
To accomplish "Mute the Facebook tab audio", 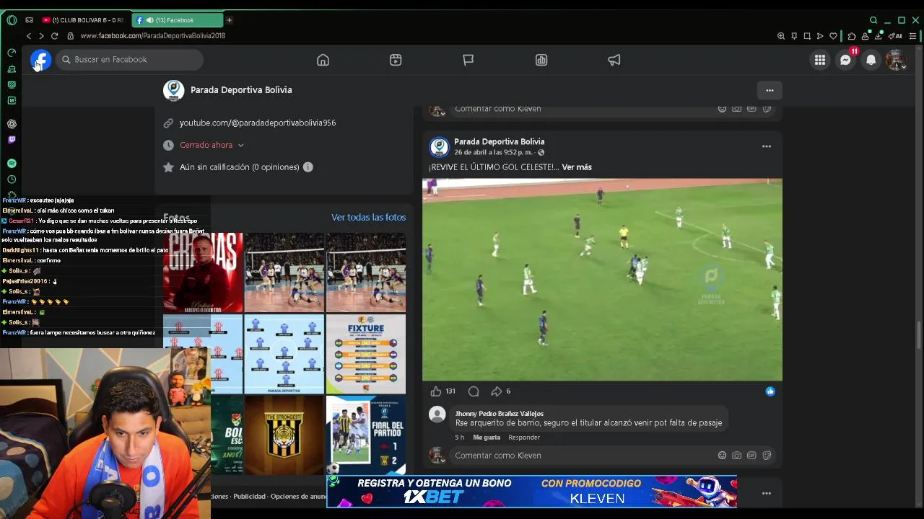I will [x=149, y=20].
